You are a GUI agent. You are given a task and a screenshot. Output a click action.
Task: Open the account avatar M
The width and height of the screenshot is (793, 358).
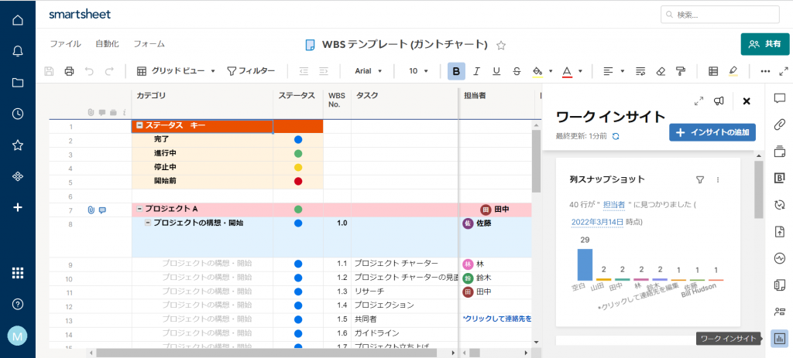(x=18, y=336)
